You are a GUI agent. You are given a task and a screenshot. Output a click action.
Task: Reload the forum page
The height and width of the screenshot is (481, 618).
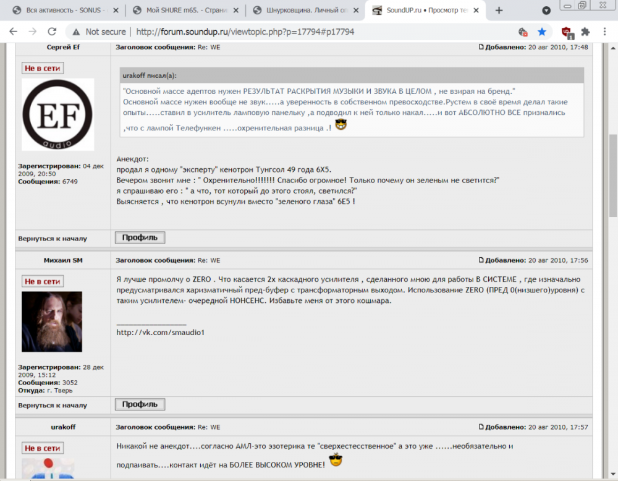51,31
